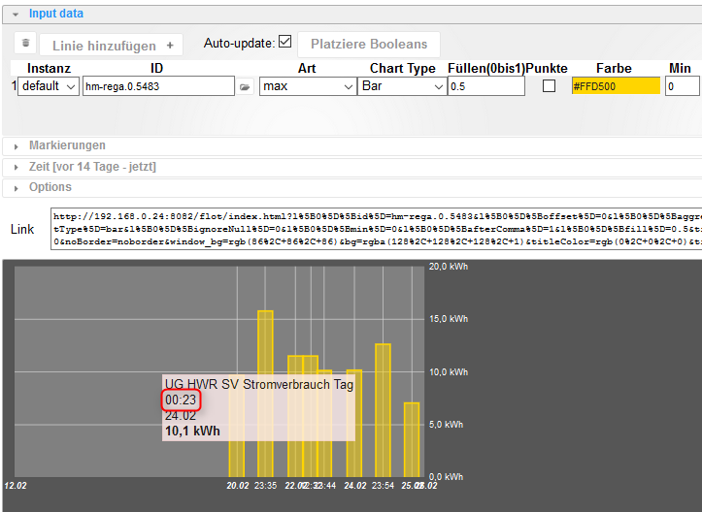
Task: Toggle the Auto-update checkbox
Action: coord(284,42)
